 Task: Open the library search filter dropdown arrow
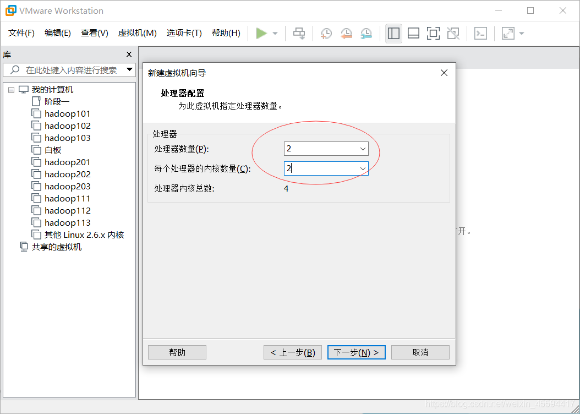coord(130,69)
